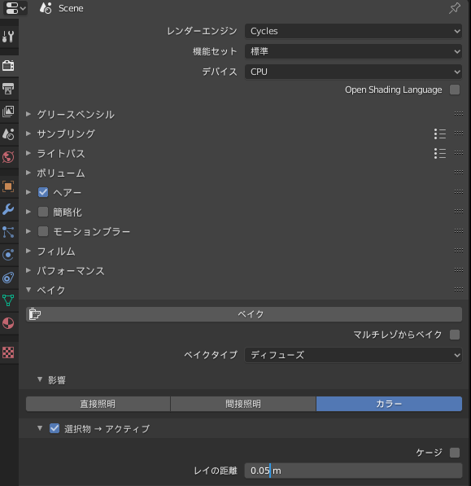Toggle カラー influence button off
The height and width of the screenshot is (486, 471).
[x=389, y=404]
